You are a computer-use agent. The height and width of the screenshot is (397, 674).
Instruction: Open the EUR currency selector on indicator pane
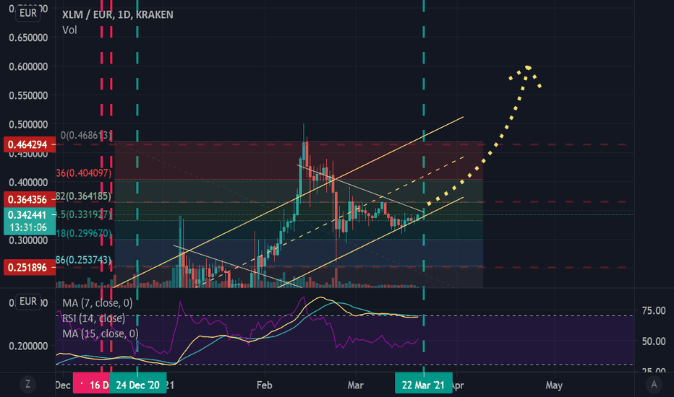coord(28,301)
